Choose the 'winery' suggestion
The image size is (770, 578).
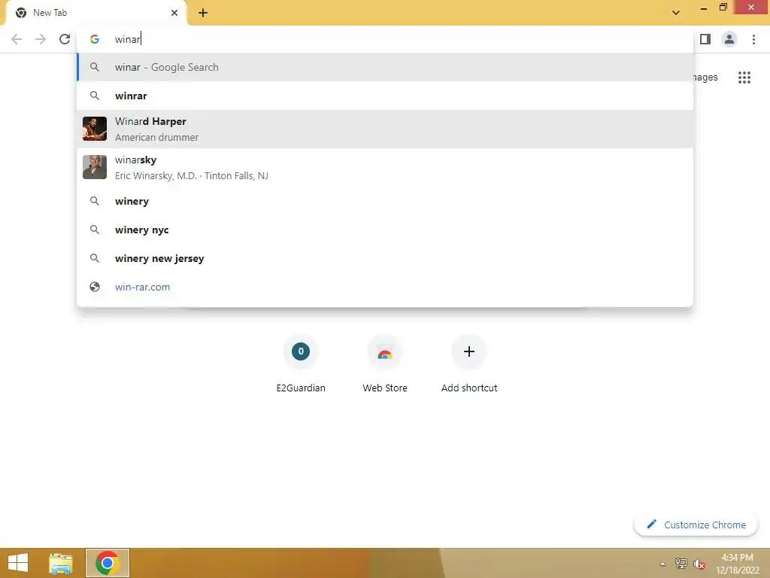click(385, 202)
